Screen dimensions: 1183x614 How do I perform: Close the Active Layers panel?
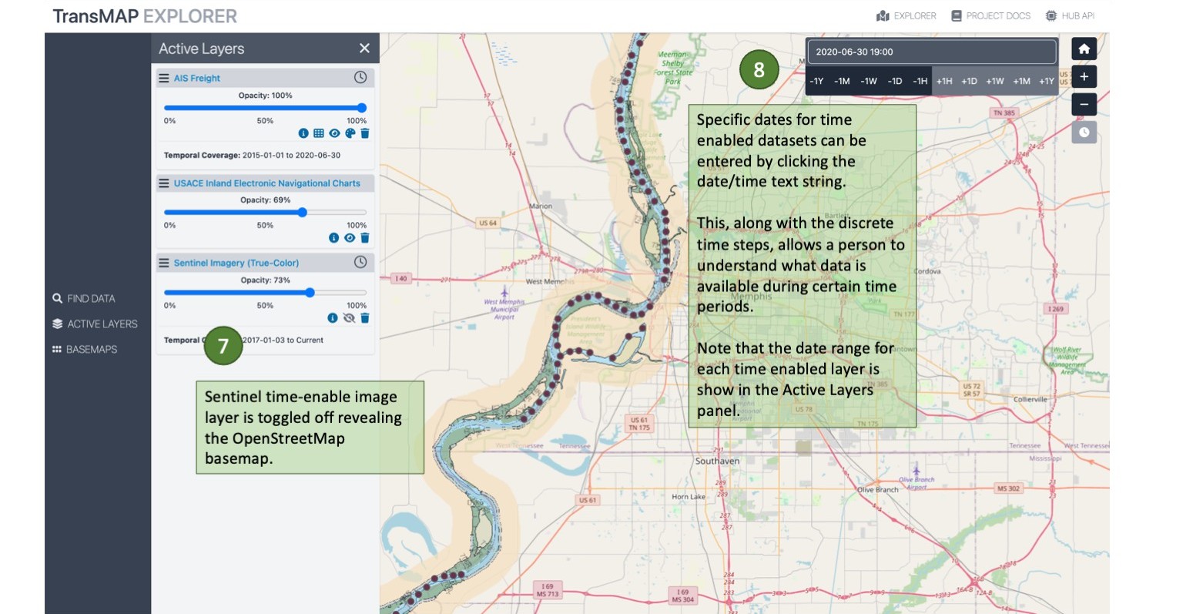coord(364,49)
